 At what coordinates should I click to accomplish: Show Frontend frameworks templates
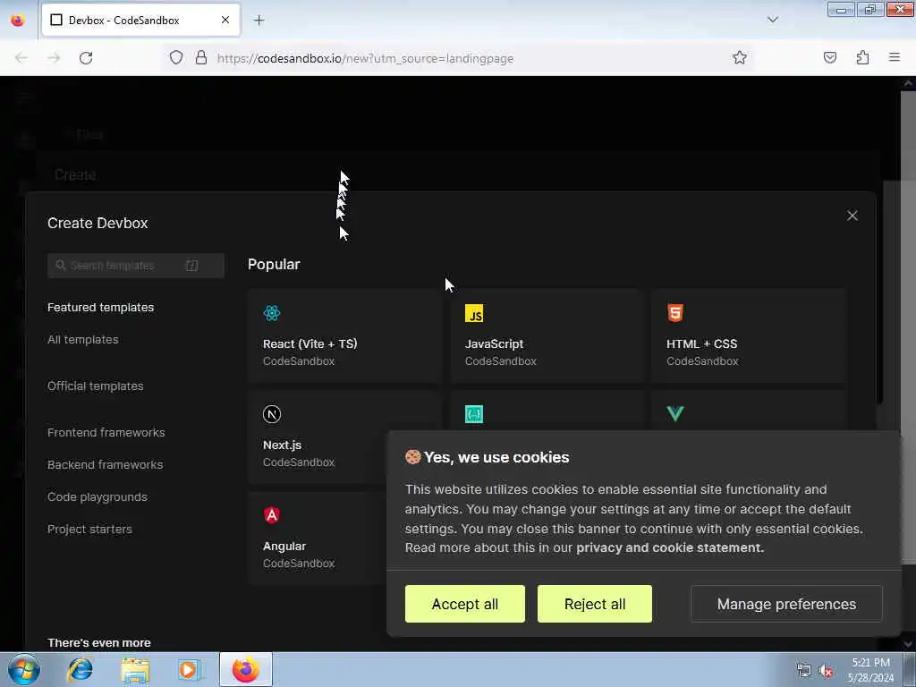(x=106, y=432)
